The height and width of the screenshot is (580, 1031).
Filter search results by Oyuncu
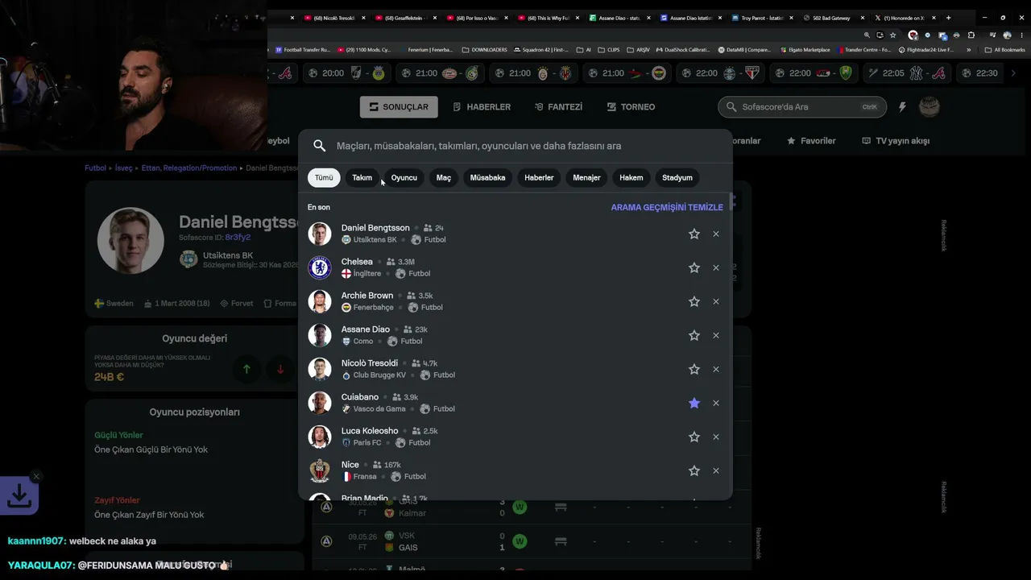coord(404,177)
